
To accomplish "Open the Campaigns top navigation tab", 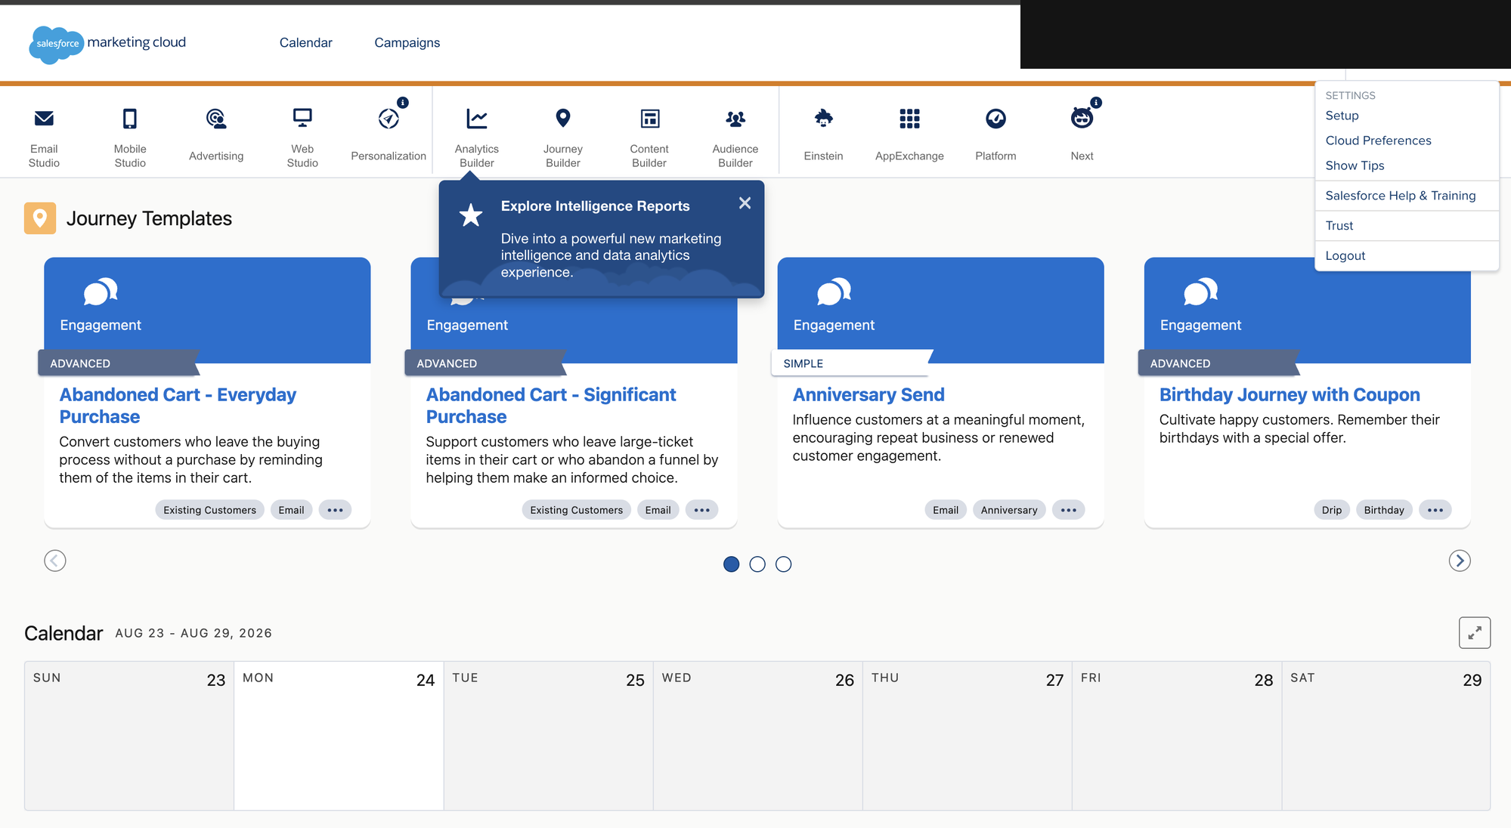I will [407, 43].
